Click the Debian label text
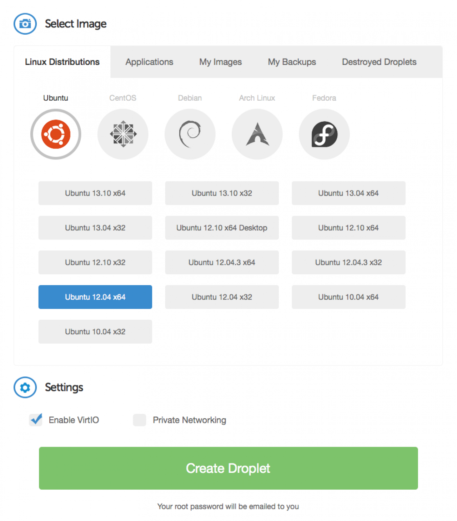 (x=190, y=98)
